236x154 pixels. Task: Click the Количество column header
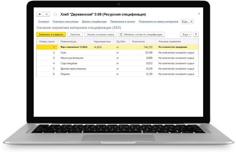[x=142, y=42]
